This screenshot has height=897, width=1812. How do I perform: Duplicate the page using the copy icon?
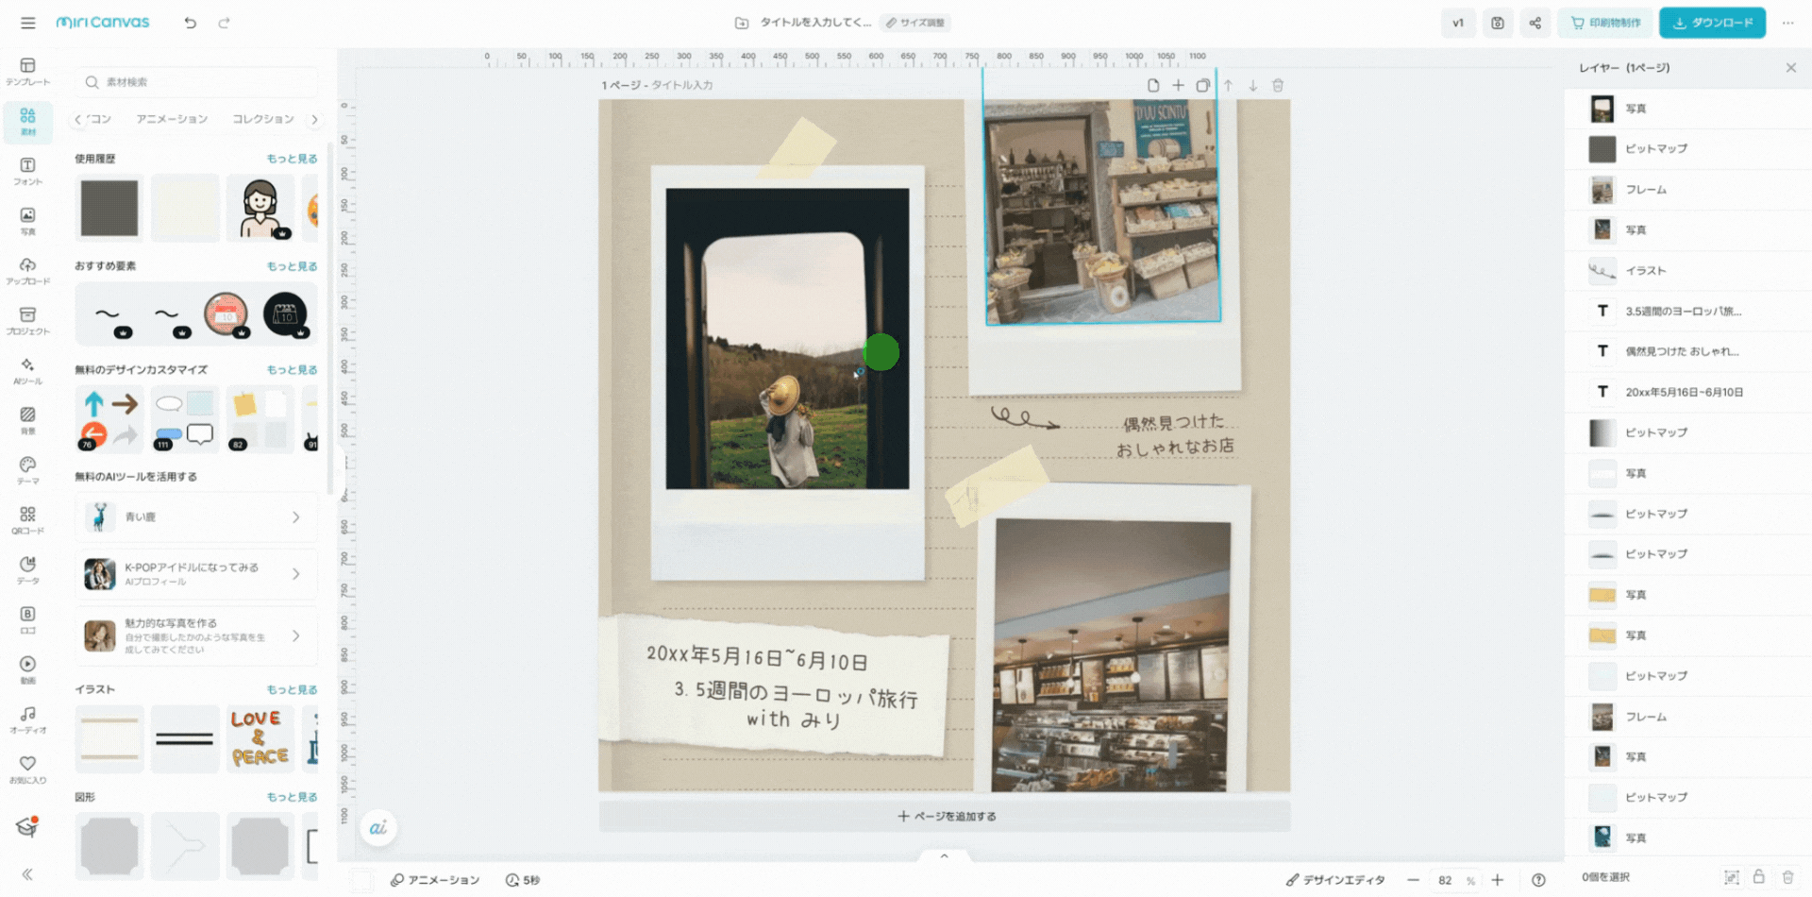click(1202, 86)
